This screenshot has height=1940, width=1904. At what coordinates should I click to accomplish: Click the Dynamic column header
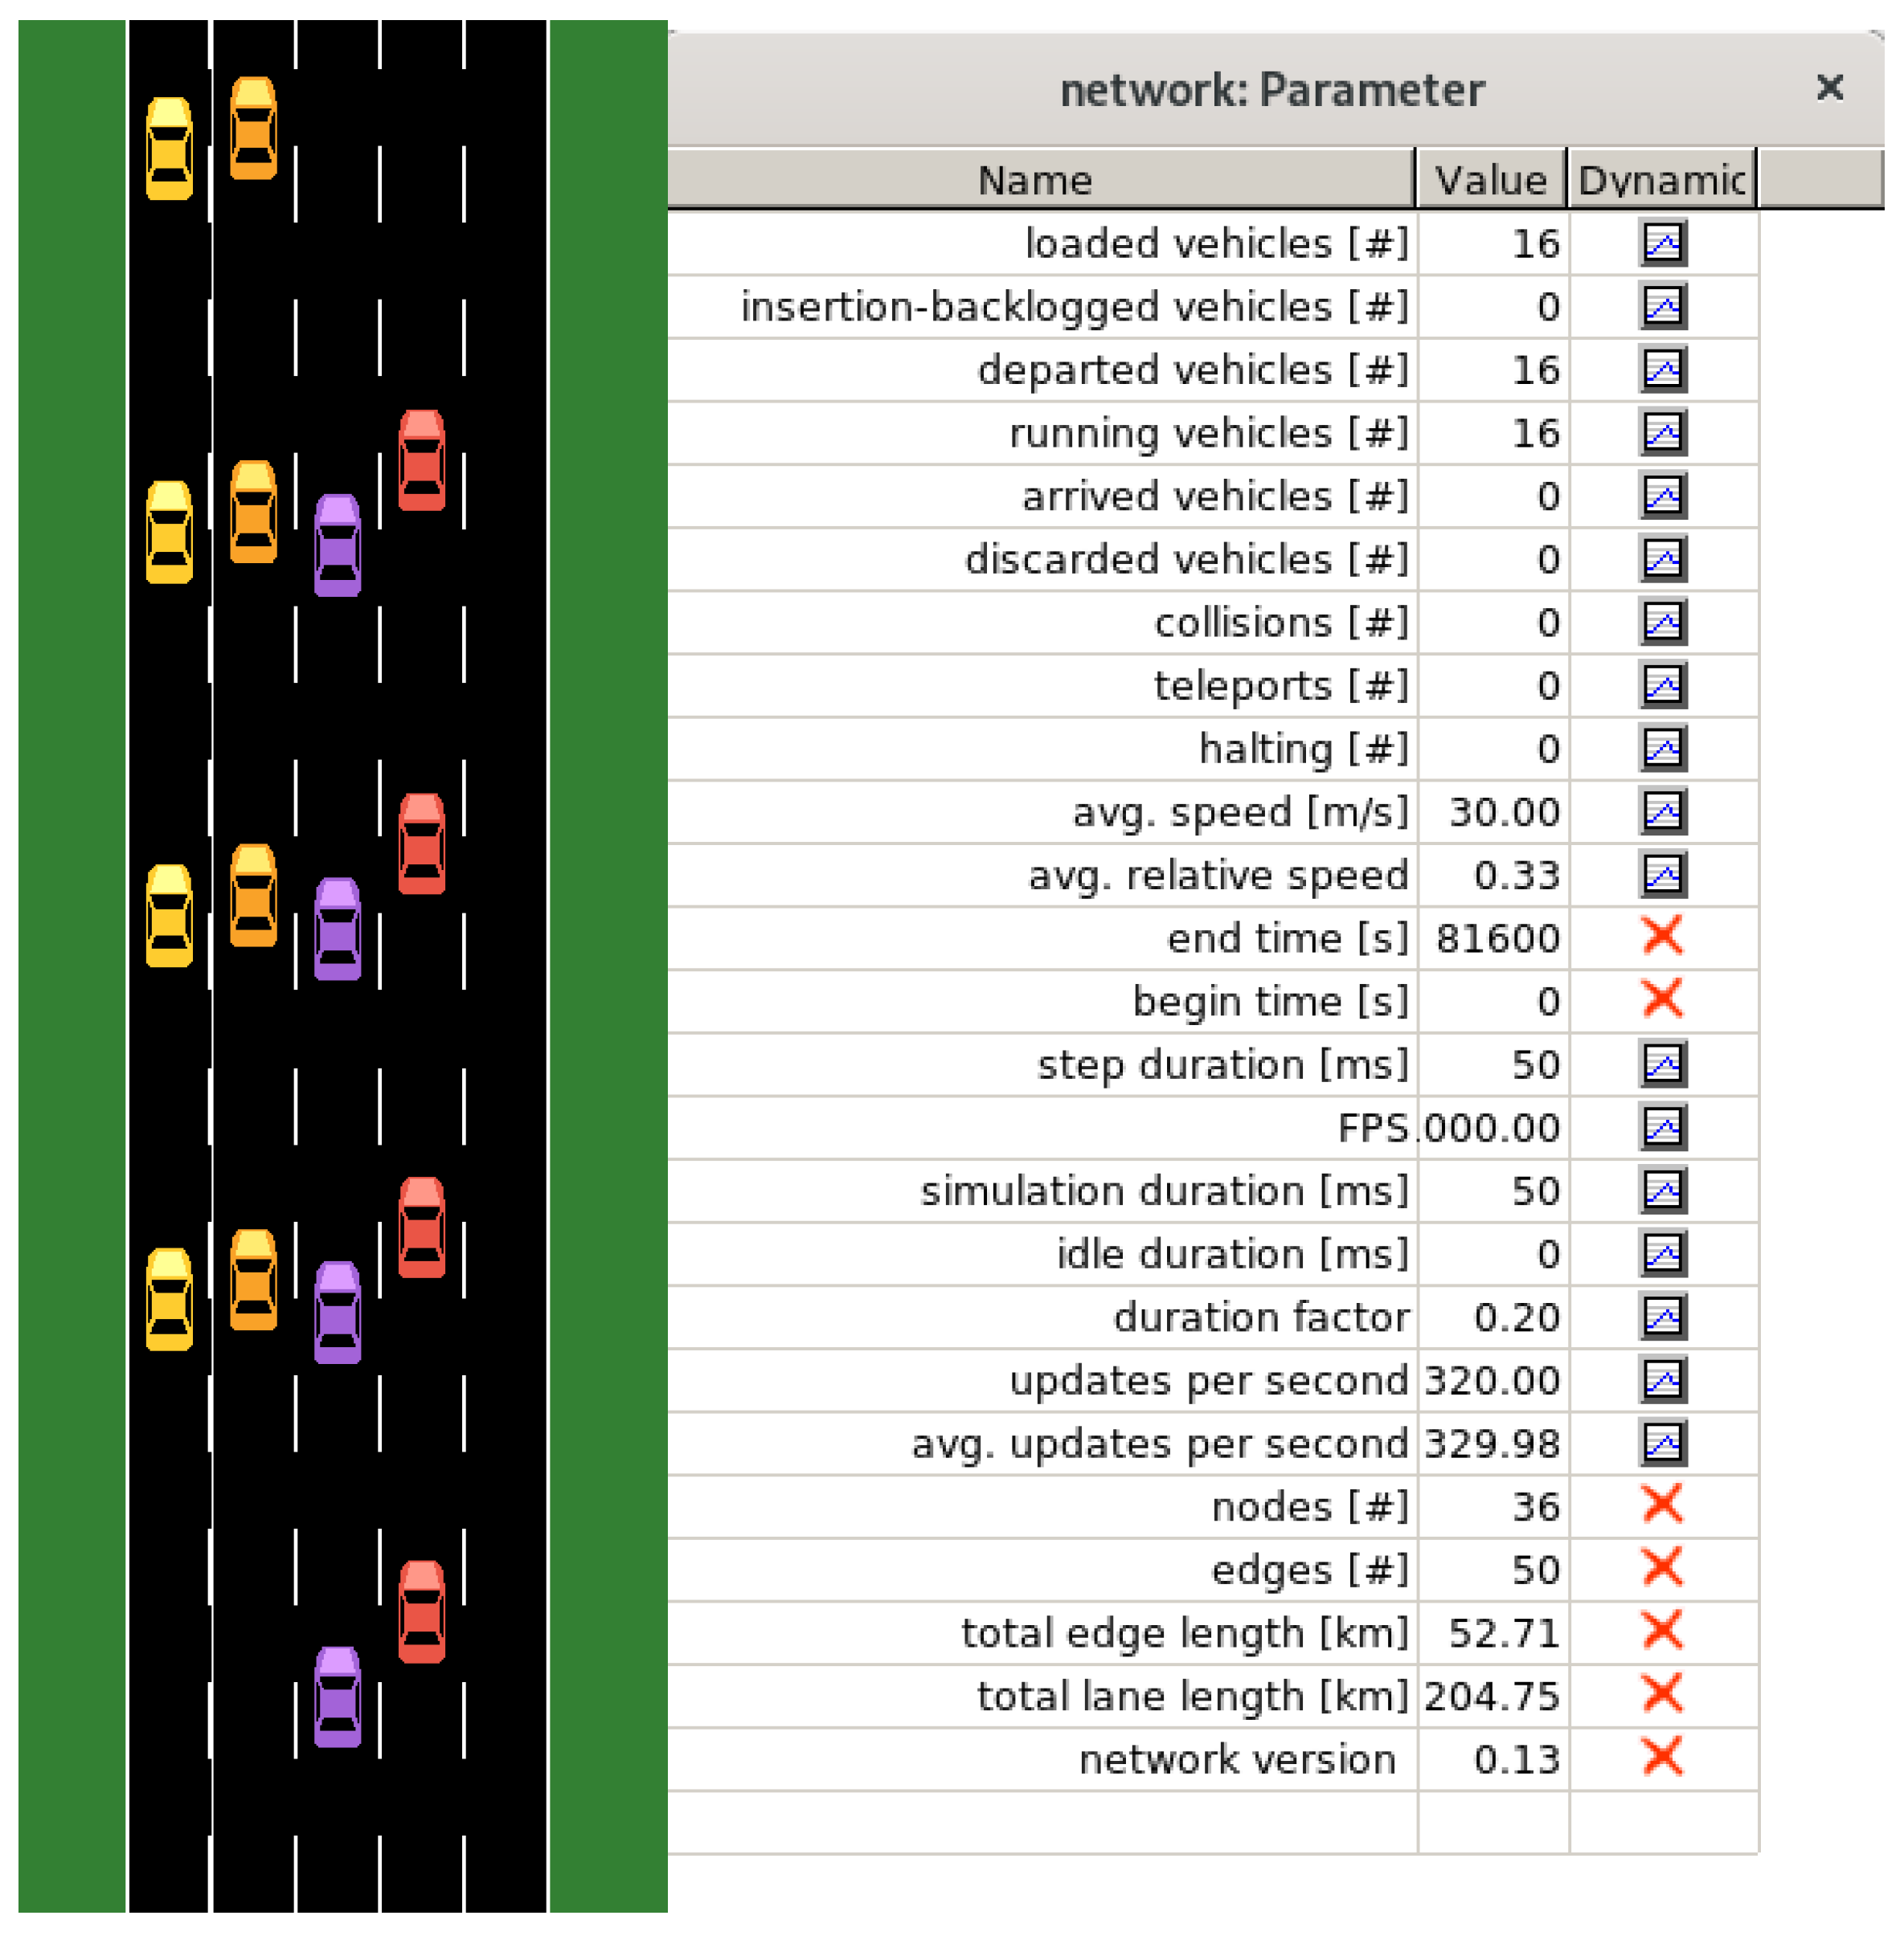(1661, 180)
